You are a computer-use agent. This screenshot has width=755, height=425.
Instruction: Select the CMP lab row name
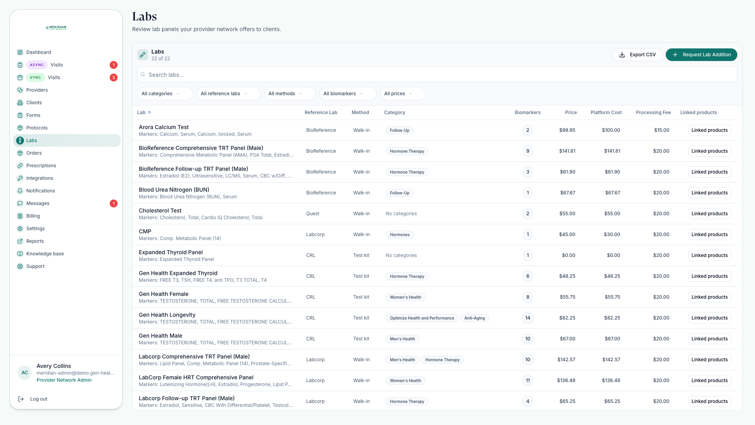(x=145, y=231)
